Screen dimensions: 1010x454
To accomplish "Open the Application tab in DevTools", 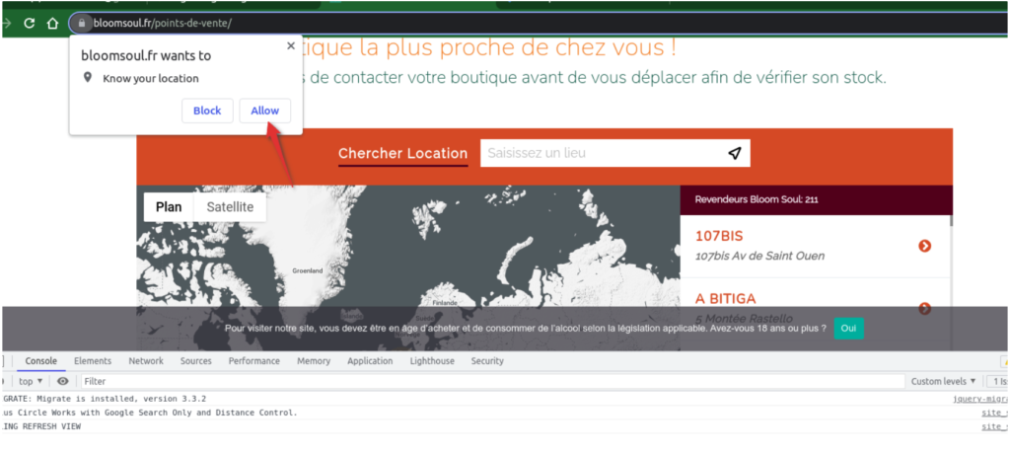I will pyautogui.click(x=370, y=361).
